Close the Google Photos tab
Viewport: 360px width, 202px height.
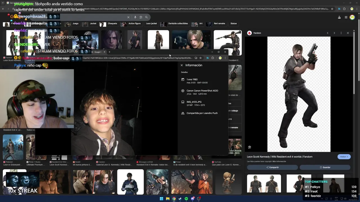click(x=104, y=52)
